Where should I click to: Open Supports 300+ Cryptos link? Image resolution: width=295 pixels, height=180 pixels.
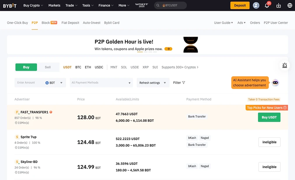tap(180, 67)
